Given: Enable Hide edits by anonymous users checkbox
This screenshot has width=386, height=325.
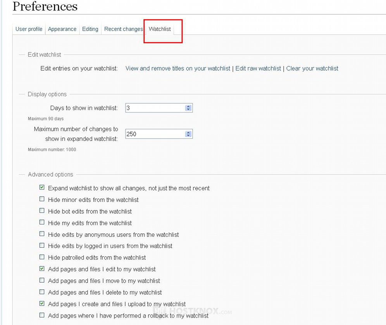Looking at the screenshot, I should pos(42,234).
